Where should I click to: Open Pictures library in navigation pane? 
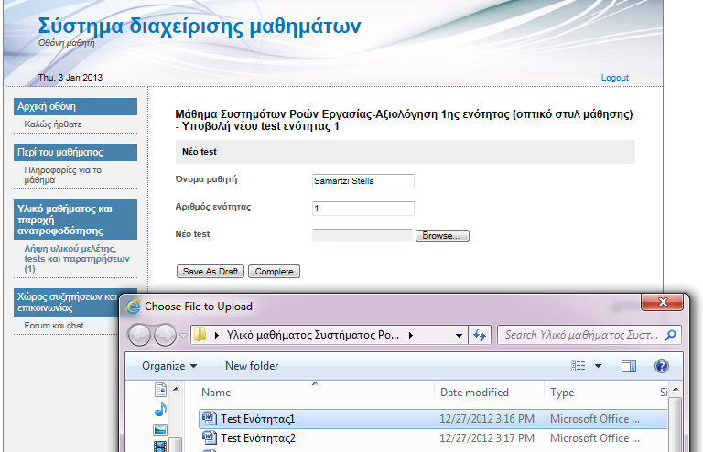[160, 430]
